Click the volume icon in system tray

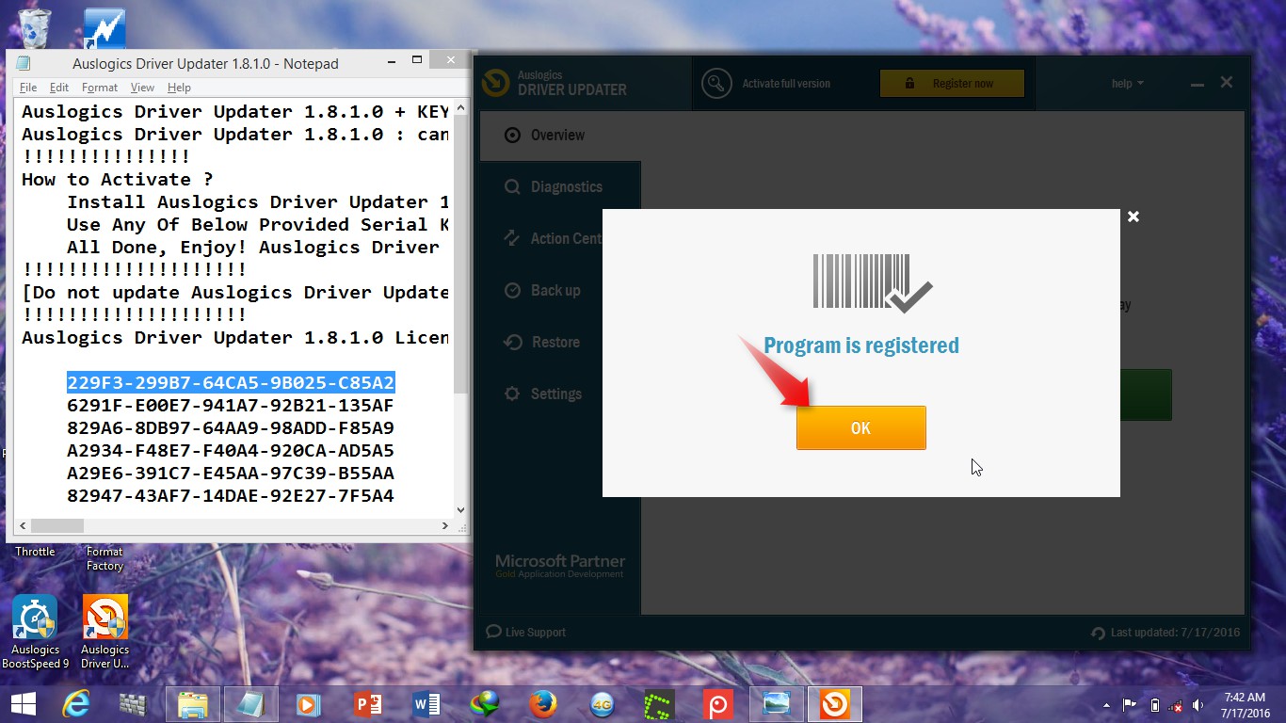[1198, 705]
